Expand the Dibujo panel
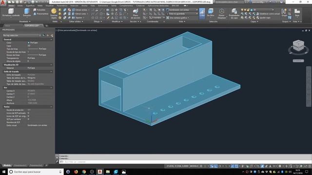The image size is (312, 175). [x=97, y=21]
